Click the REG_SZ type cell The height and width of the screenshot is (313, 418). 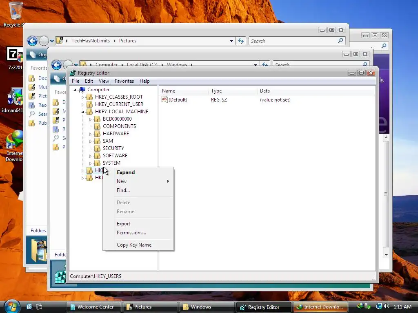[219, 100]
